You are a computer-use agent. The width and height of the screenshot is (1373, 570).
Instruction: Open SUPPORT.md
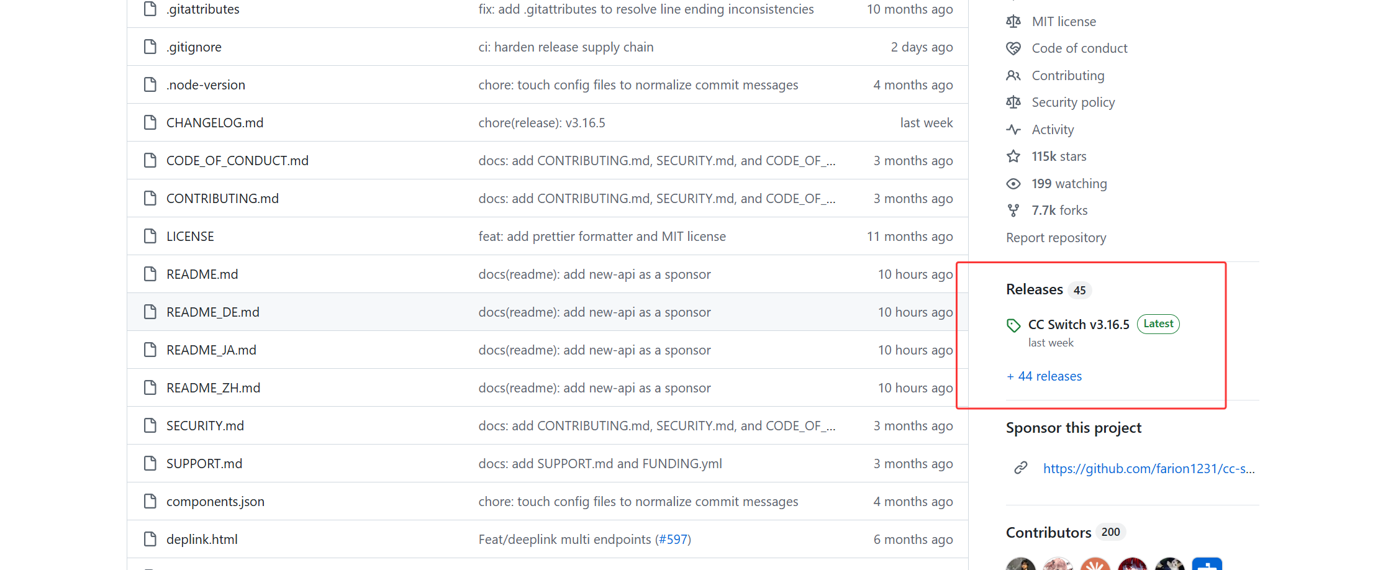204,463
